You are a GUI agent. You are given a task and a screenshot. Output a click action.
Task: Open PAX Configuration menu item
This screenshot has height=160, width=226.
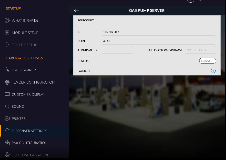tap(30, 143)
